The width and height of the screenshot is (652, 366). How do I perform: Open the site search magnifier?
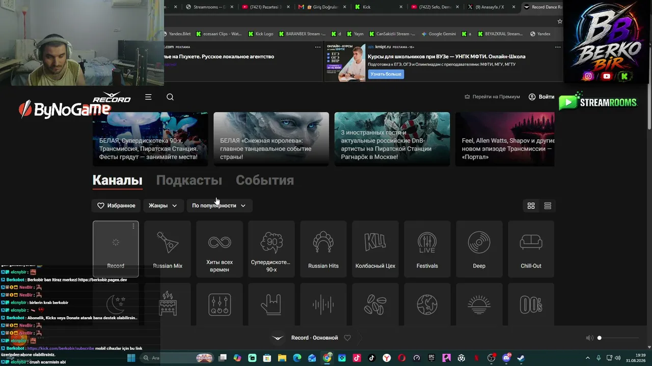170,97
